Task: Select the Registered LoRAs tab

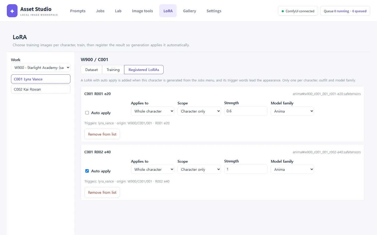Action: [144, 70]
